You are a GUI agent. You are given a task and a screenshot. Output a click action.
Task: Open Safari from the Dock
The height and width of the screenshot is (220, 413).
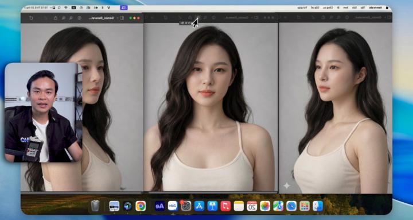coord(291,206)
